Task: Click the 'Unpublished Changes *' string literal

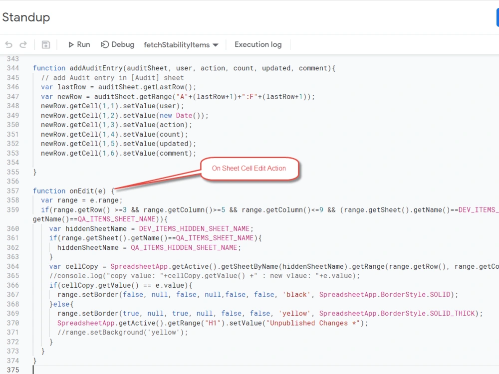Action: tap(312, 323)
